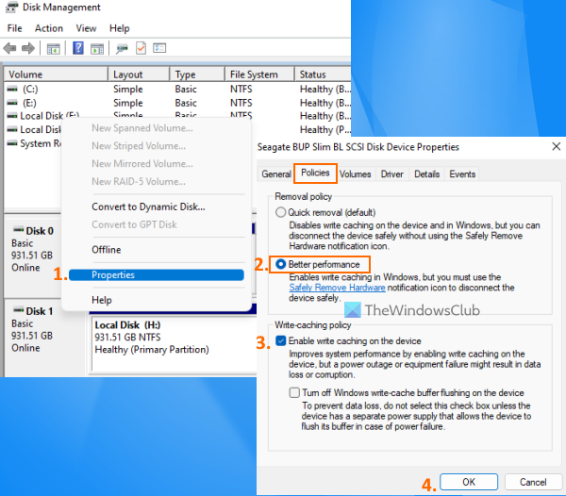566x496 pixels.
Task: Click the Forward arrow in Disk Management toolbar
Action: click(28, 48)
